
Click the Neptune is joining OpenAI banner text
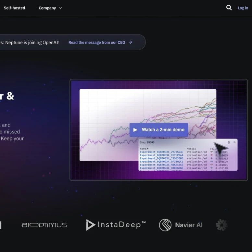point(31,42)
